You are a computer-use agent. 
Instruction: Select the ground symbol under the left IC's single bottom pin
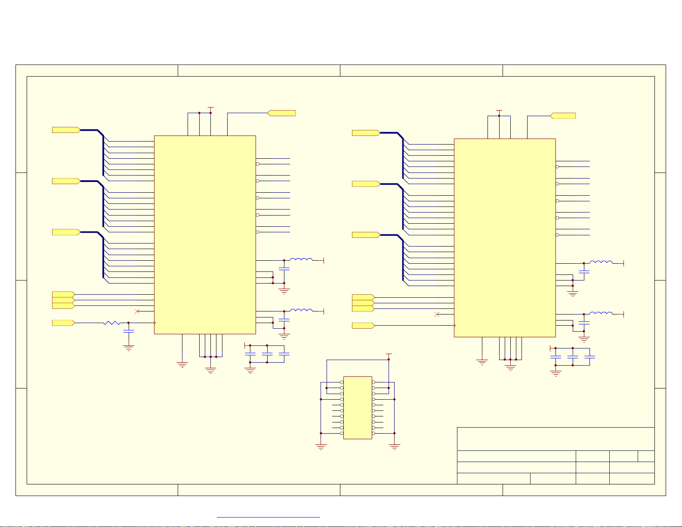[182, 365]
